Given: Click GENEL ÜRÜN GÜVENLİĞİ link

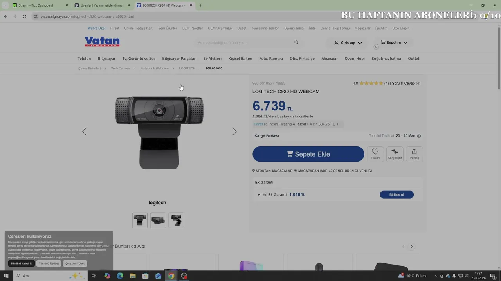Looking at the screenshot, I should (x=350, y=171).
